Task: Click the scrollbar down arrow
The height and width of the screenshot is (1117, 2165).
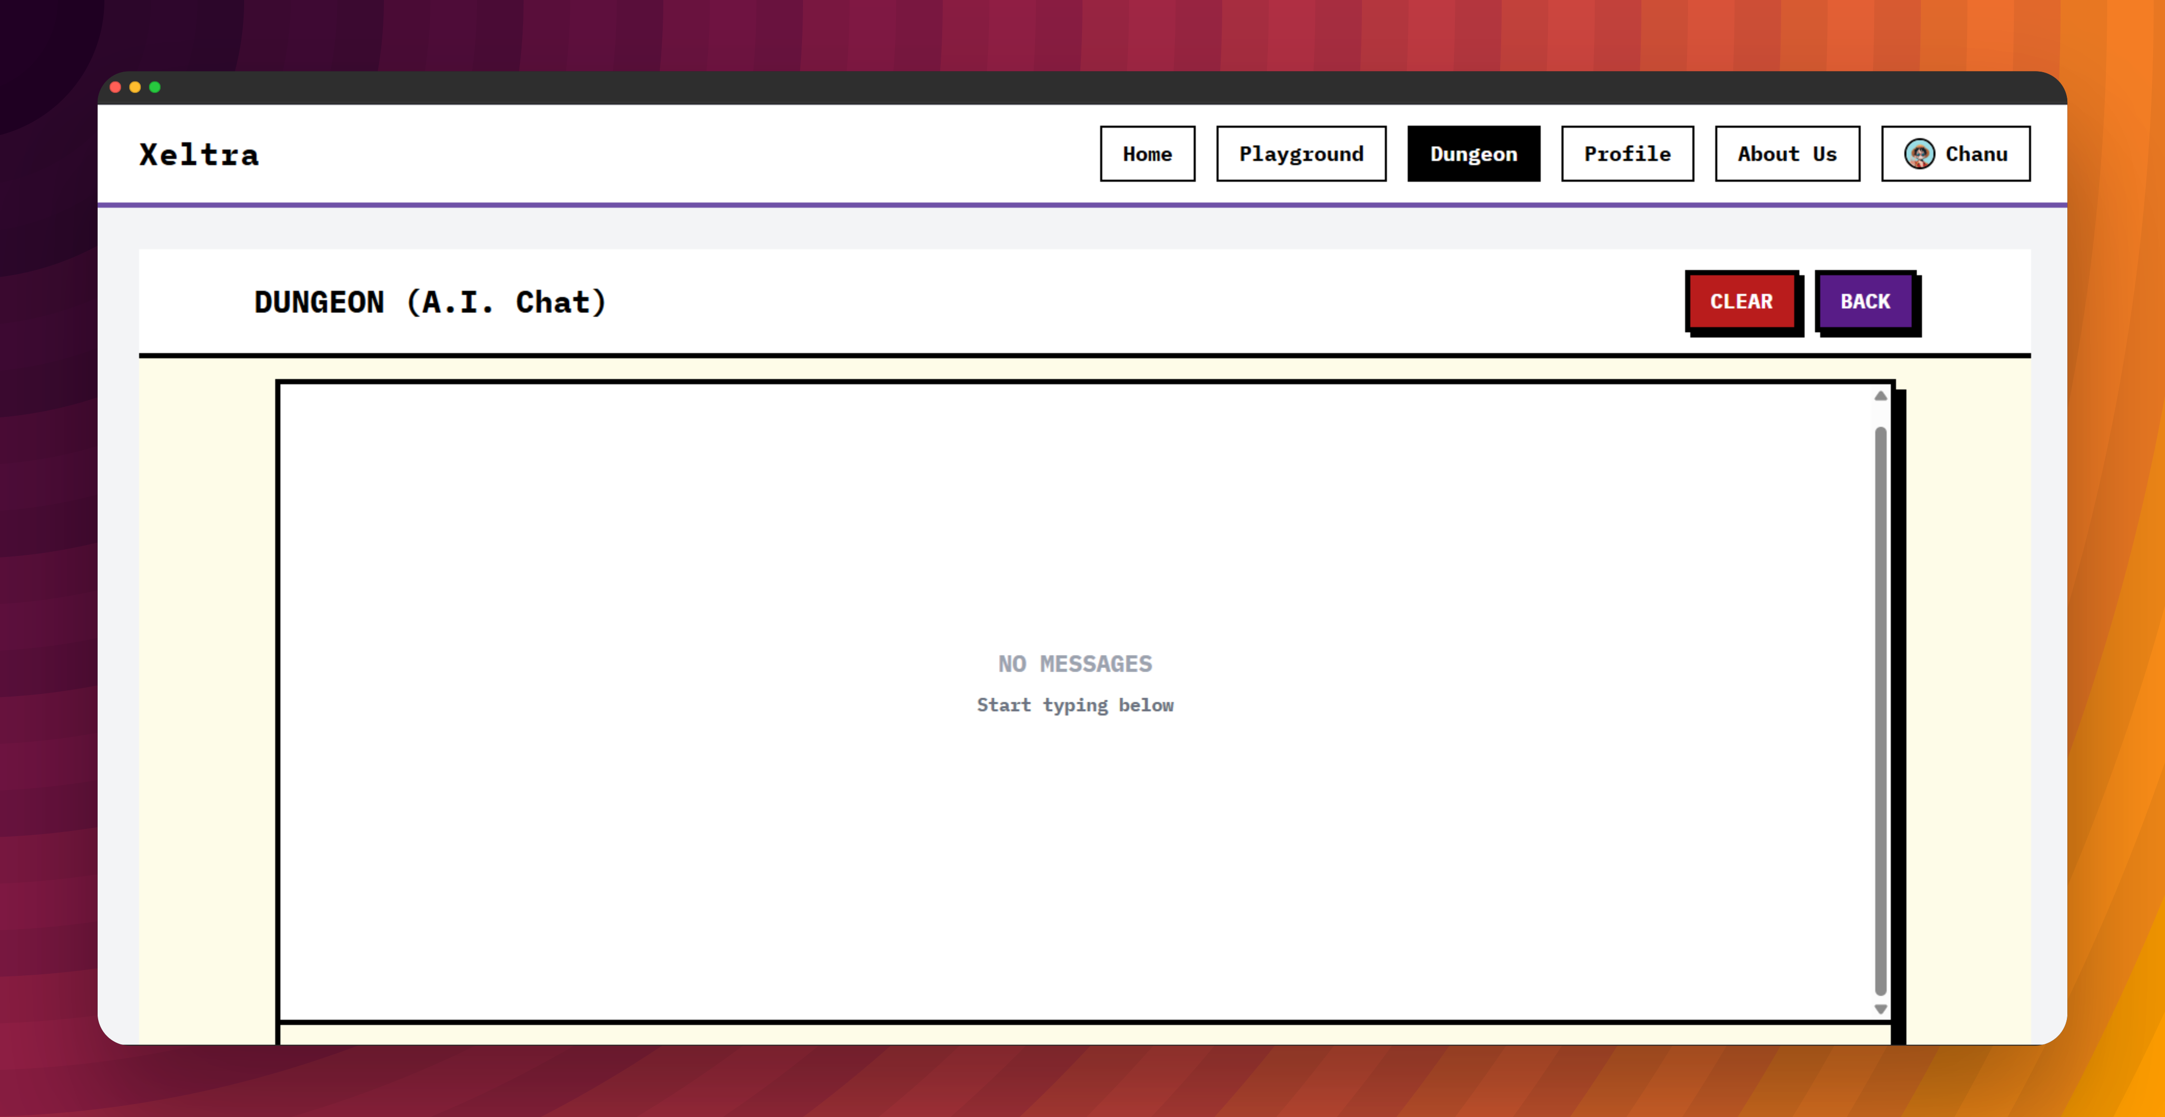Action: (1880, 1009)
